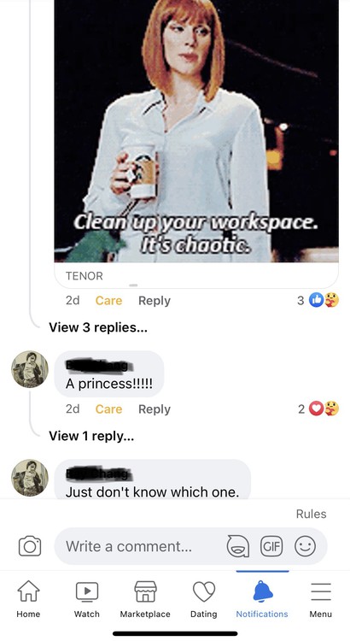Open the emoji smiley picker
Screen dimensions: 350x641
[x=305, y=546]
